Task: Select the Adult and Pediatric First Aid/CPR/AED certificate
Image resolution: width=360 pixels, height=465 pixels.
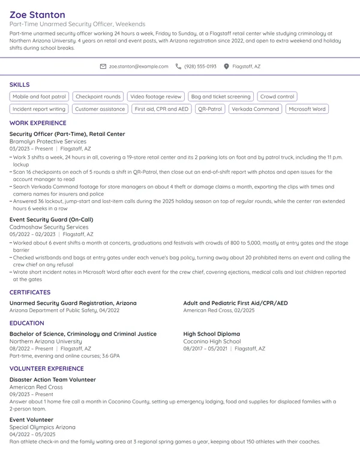Action: coord(236,303)
